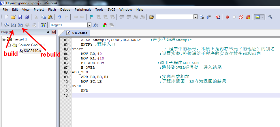The width and height of the screenshot is (280, 127).
Task: Clear all bookmarks
Action: pos(112,17)
